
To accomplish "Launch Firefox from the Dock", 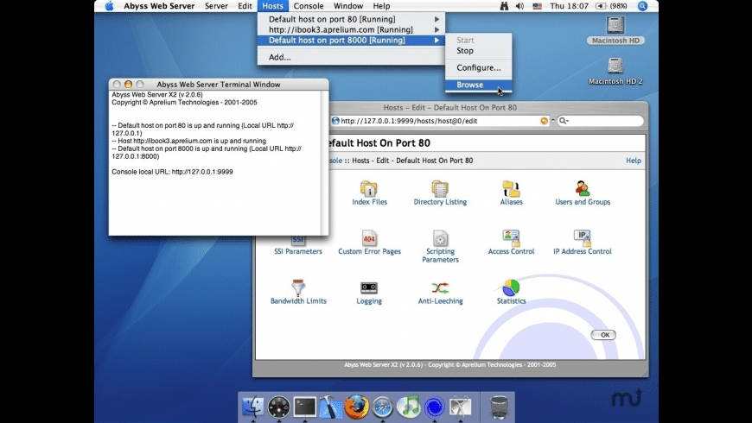I will (x=356, y=407).
